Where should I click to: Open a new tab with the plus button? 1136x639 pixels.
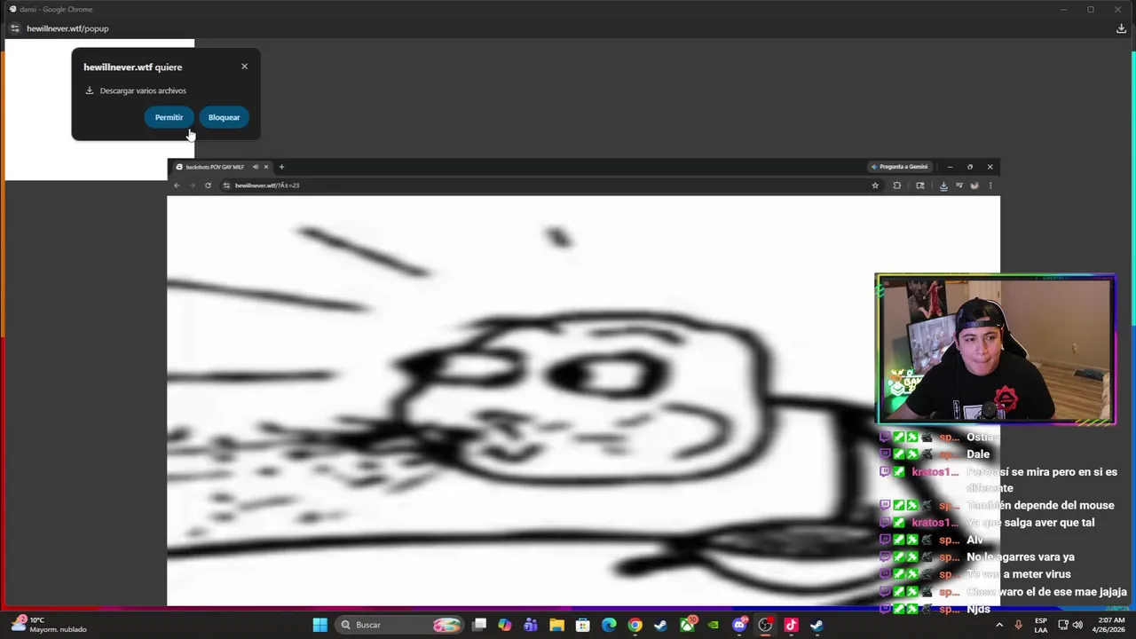[281, 167]
